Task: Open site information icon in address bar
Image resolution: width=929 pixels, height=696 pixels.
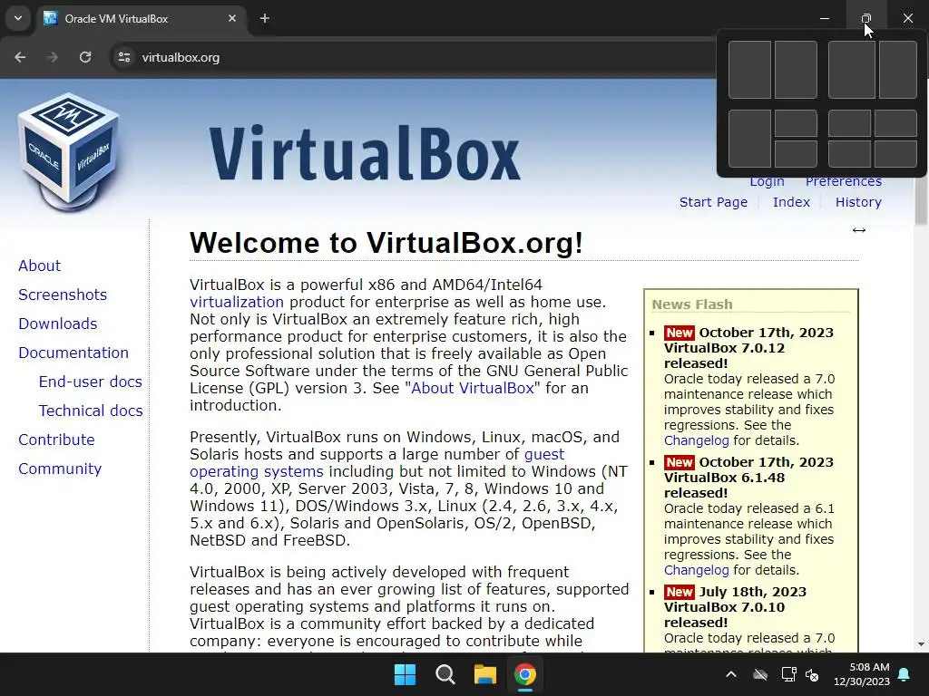Action: tap(124, 57)
